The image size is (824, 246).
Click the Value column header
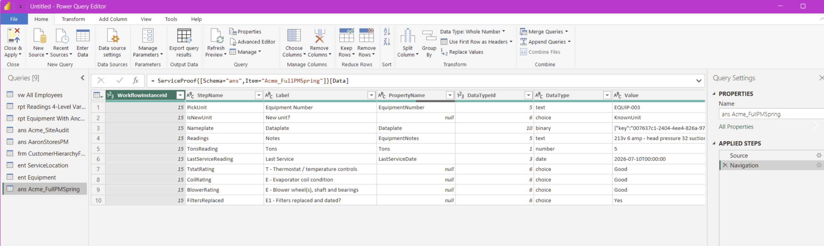(x=658, y=95)
